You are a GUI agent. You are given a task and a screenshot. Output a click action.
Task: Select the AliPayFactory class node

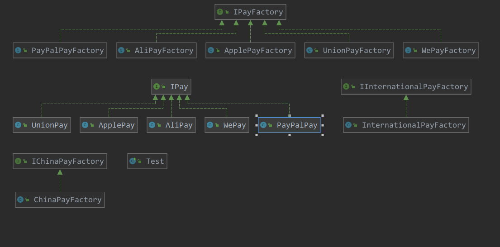[x=156, y=51]
